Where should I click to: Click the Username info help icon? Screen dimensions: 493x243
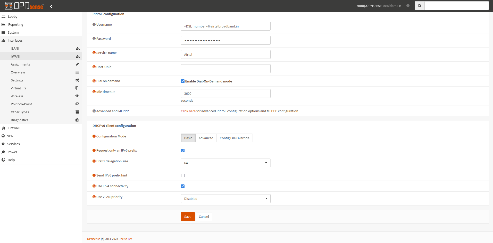tap(94, 24)
